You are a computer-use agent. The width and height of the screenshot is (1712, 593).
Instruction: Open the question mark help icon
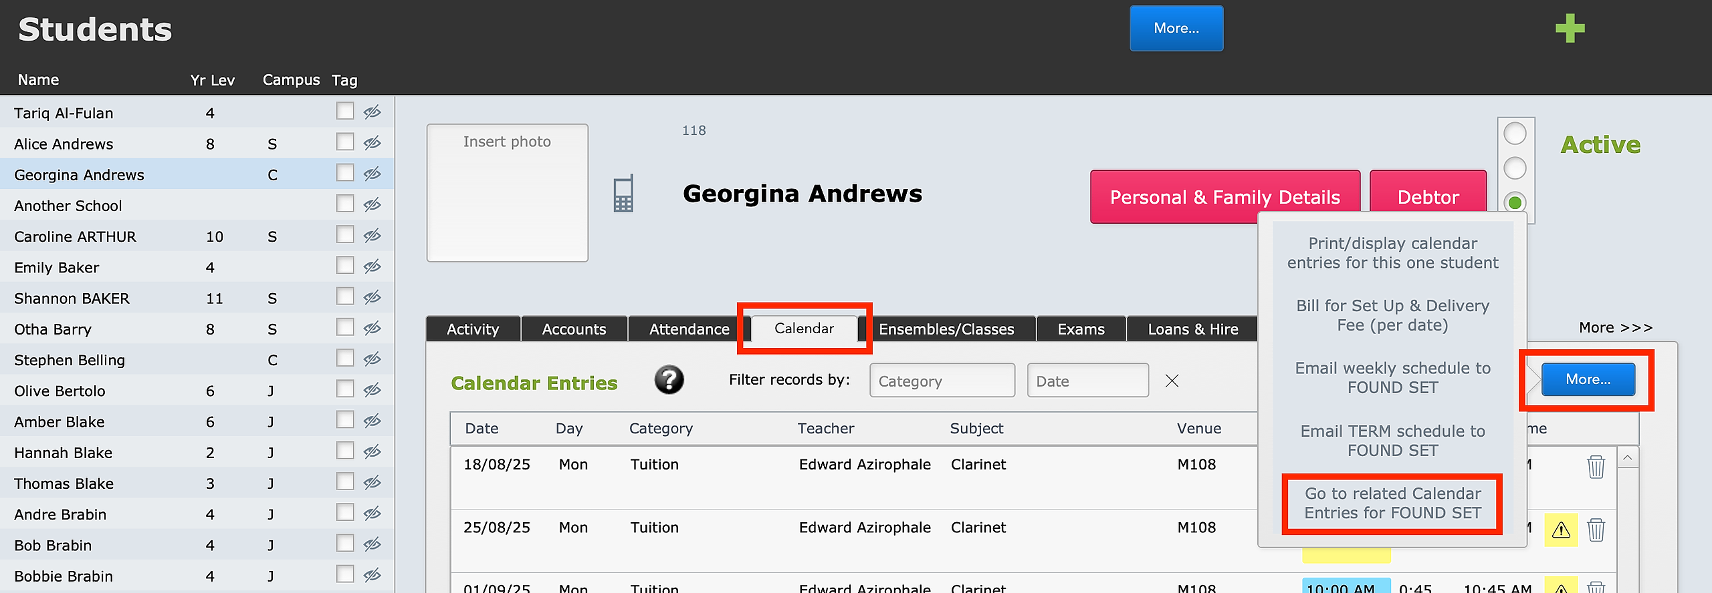click(669, 380)
